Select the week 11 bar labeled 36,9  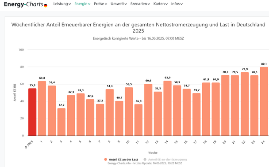click(138, 120)
